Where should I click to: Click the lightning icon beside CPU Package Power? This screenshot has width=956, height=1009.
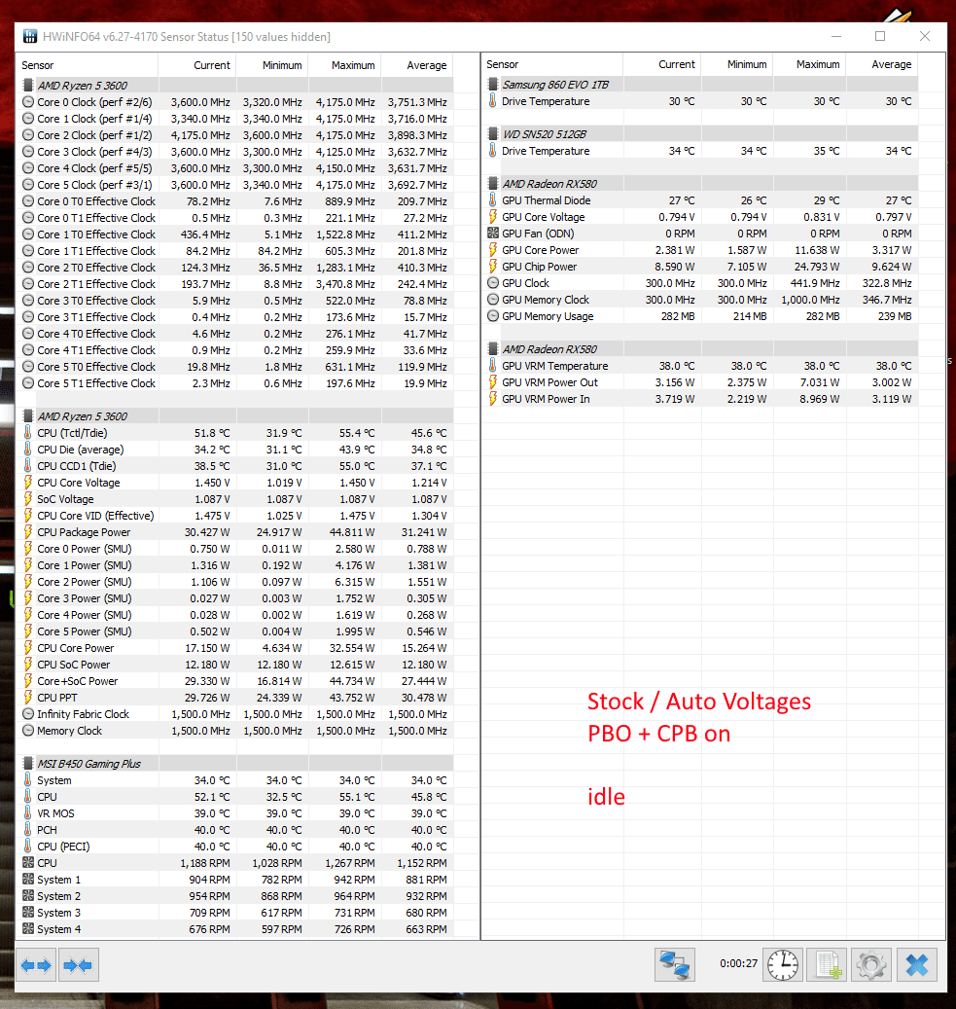(x=27, y=531)
